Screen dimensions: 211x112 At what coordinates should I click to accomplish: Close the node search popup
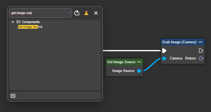[x=96, y=13]
